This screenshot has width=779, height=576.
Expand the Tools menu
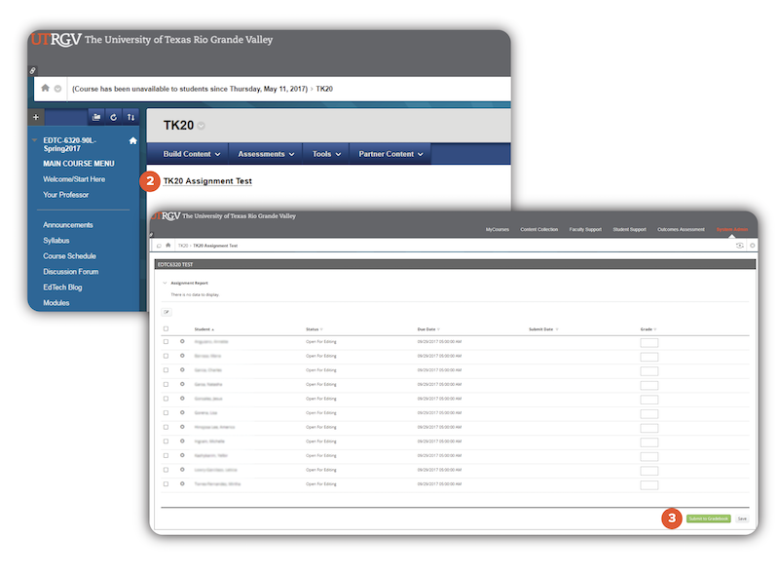(x=326, y=154)
